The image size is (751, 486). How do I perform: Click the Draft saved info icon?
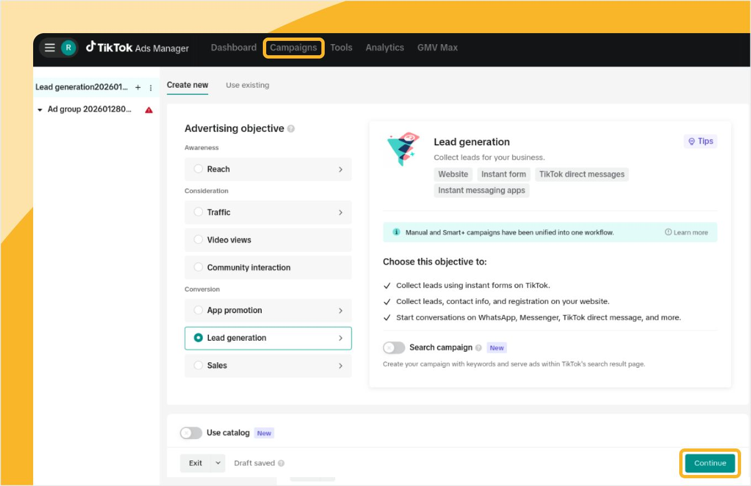282,463
